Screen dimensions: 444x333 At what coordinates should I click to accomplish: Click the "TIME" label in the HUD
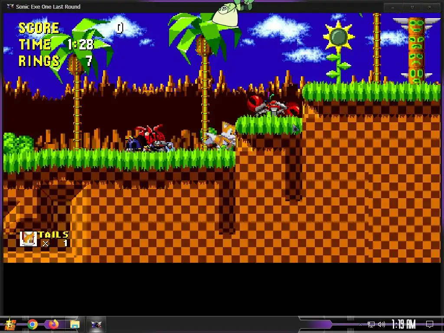(x=35, y=44)
